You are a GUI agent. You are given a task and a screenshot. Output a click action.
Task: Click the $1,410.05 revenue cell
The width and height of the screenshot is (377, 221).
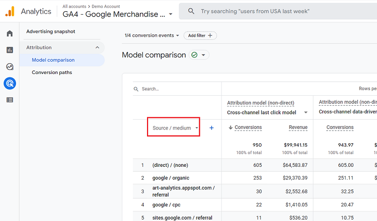click(296, 205)
